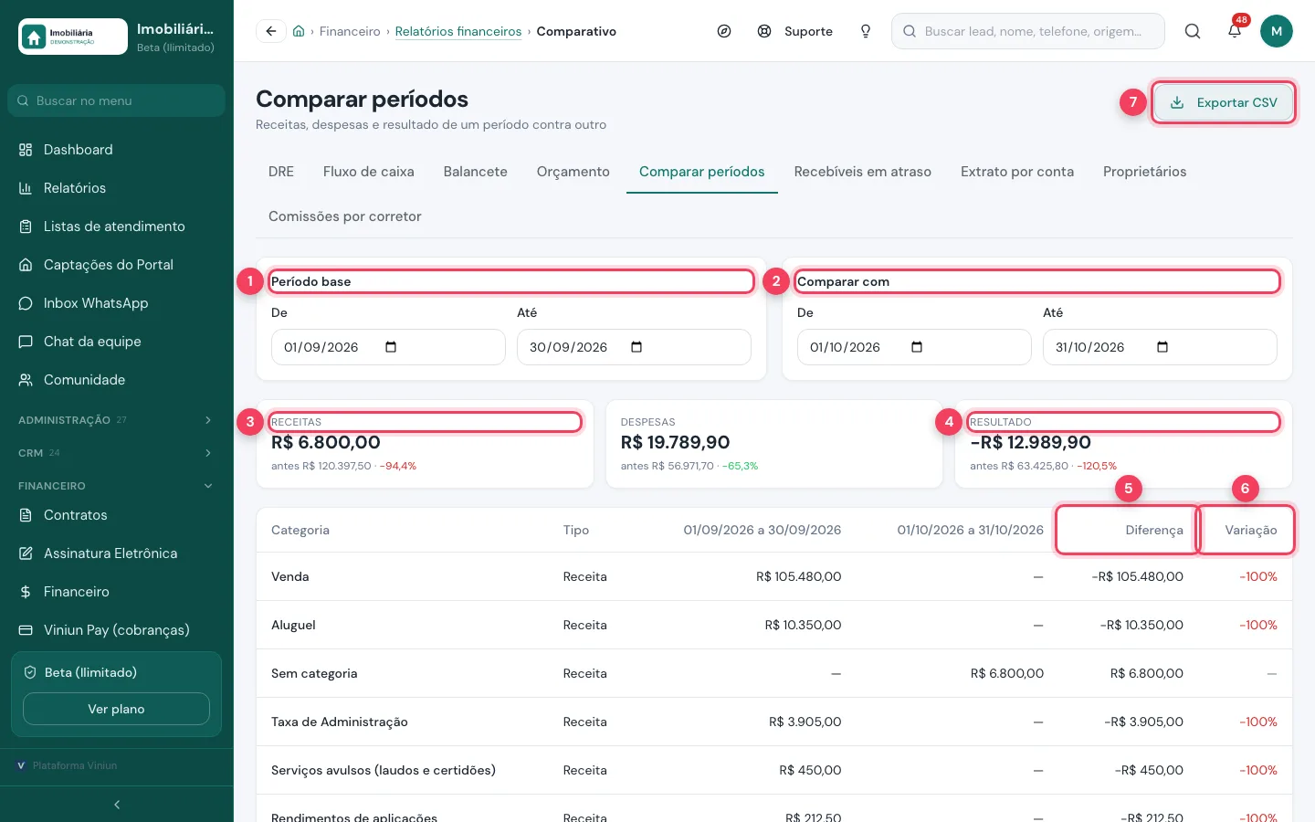Open Financeiro breadcrumb

point(350,31)
